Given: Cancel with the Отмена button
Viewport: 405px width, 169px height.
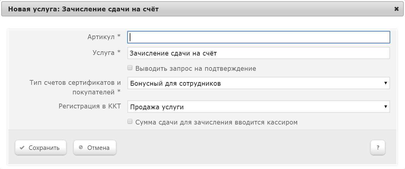Looking at the screenshot, I should coord(95,148).
